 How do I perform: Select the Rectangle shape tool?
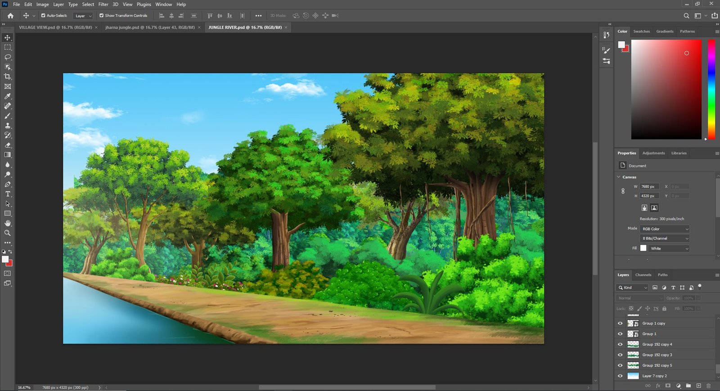tap(8, 214)
